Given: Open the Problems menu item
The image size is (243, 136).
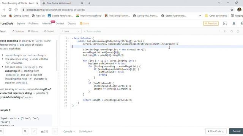Looking at the screenshot, I should tap(33, 23).
